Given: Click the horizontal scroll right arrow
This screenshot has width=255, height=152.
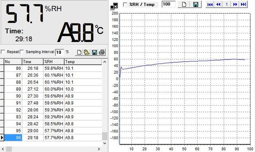Looking at the screenshot, I should point(99,149).
